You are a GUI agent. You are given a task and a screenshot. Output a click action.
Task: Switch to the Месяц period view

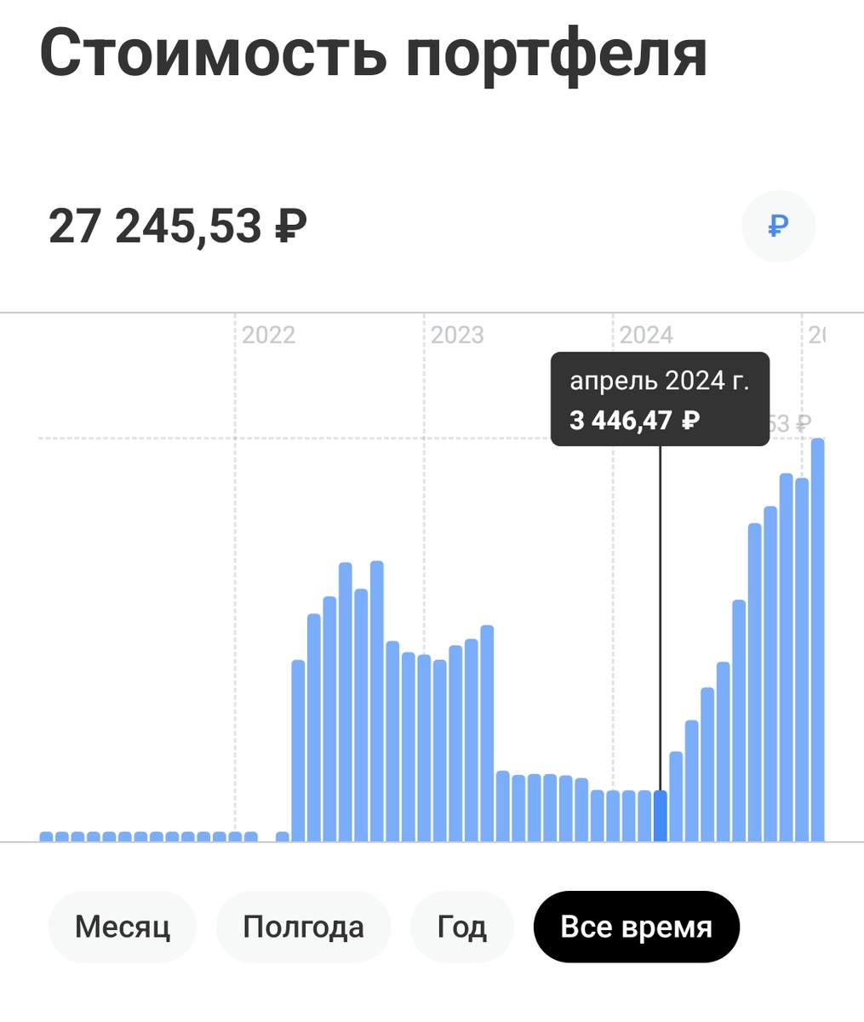pyautogui.click(x=122, y=926)
